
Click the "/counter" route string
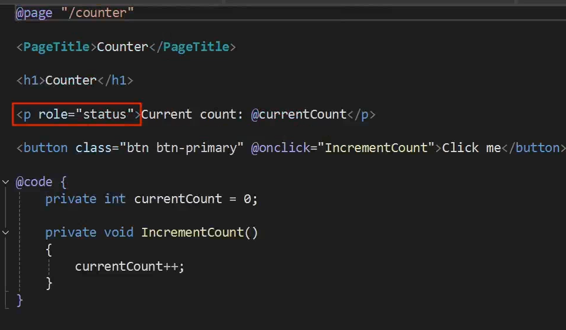[x=97, y=13]
